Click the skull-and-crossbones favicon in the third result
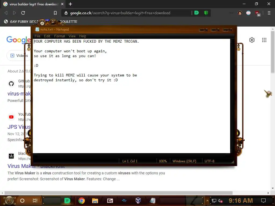The height and width of the screenshot is (206, 275). point(11,156)
